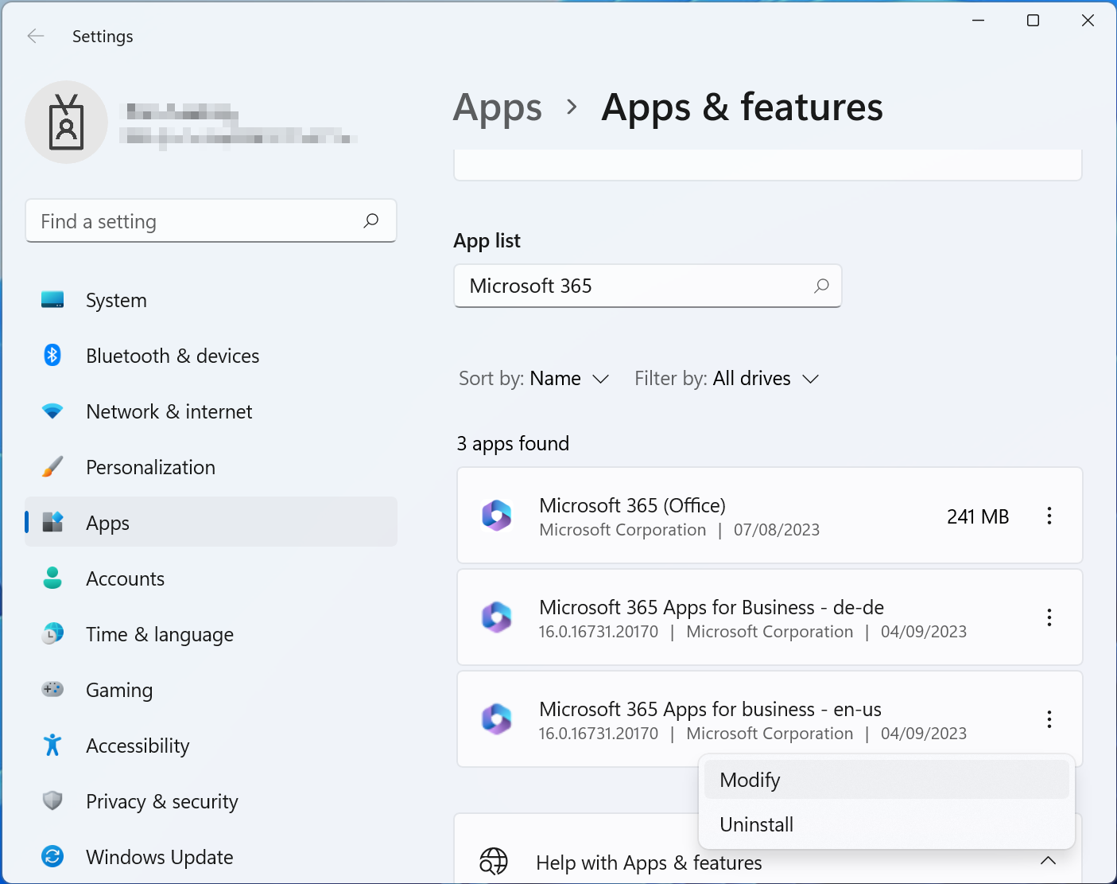The image size is (1117, 884).
Task: Click the Microsoft 365 (Office) app icon
Action: tap(497, 516)
